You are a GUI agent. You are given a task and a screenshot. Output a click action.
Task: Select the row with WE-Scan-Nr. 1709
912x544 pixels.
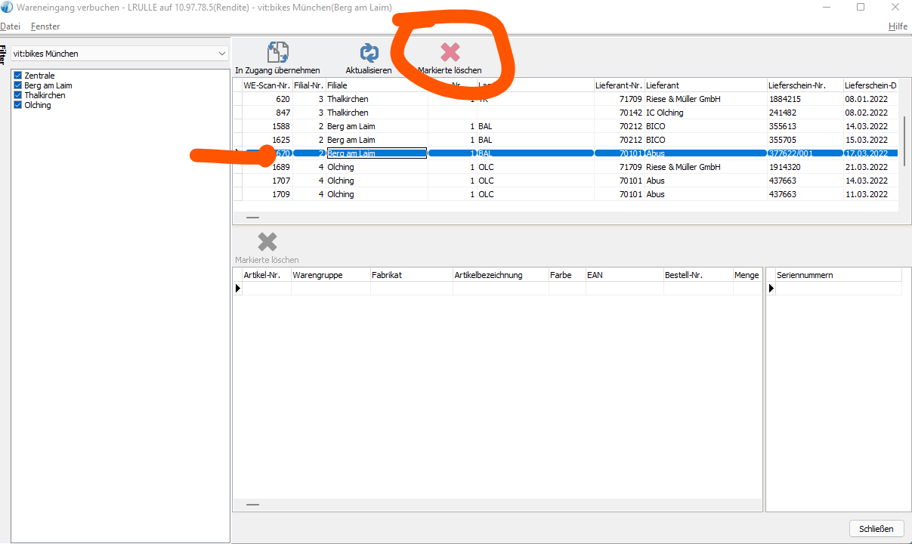coord(565,194)
